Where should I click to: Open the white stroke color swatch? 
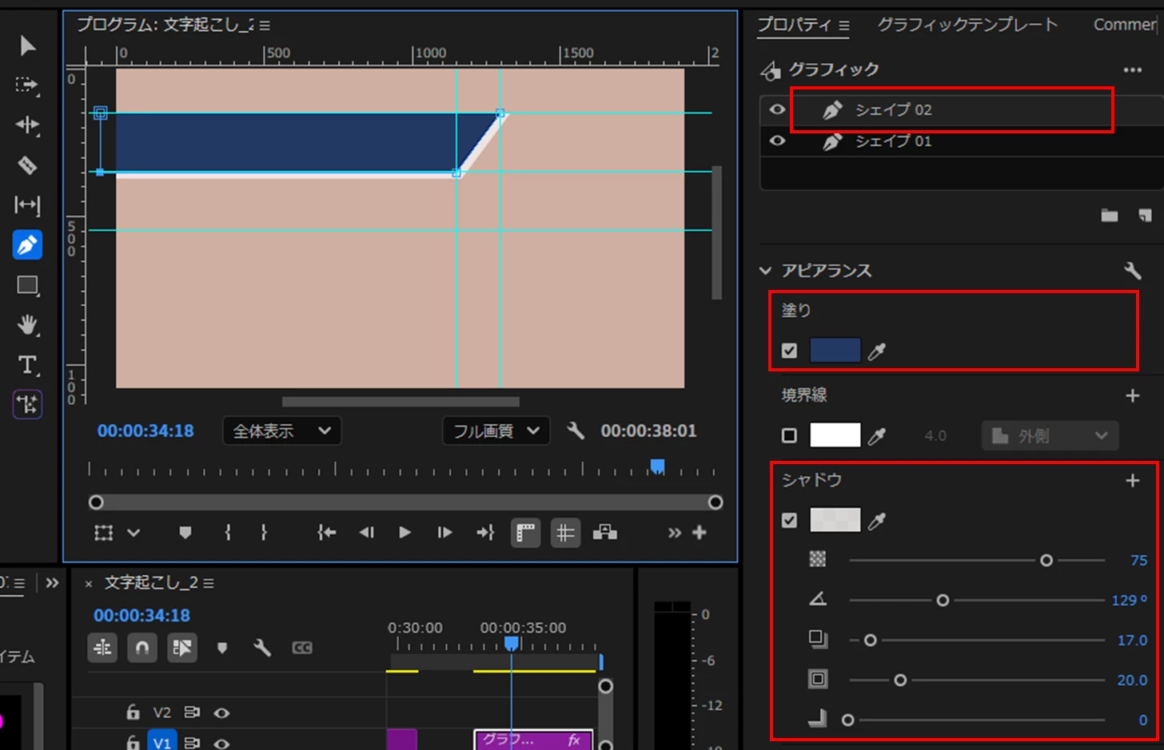coord(835,435)
